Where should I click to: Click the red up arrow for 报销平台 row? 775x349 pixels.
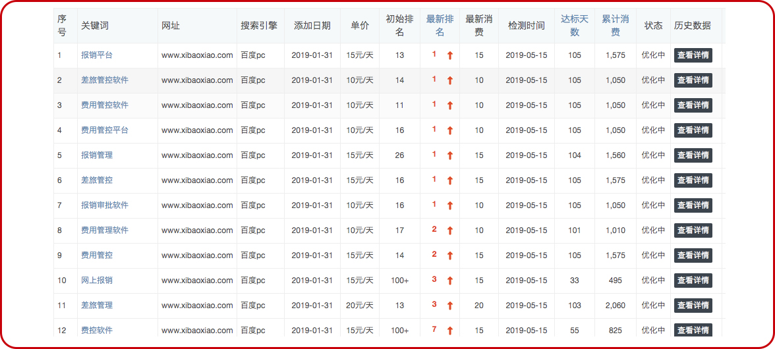pos(450,55)
